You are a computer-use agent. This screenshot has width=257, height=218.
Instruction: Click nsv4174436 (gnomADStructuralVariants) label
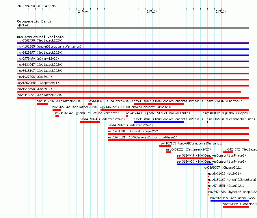click(x=158, y=113)
